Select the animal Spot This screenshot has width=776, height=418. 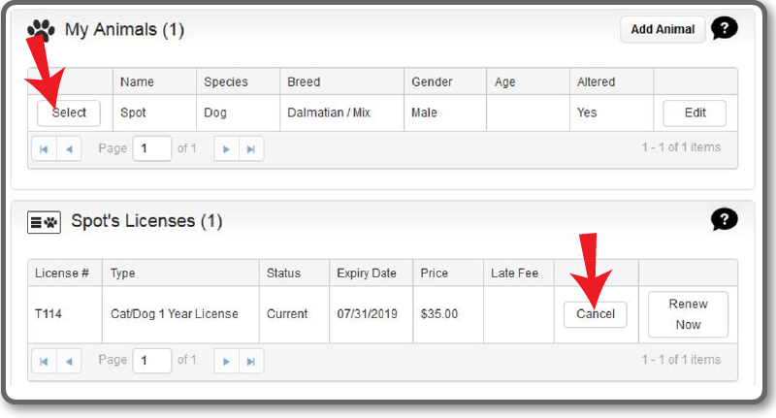pos(69,113)
